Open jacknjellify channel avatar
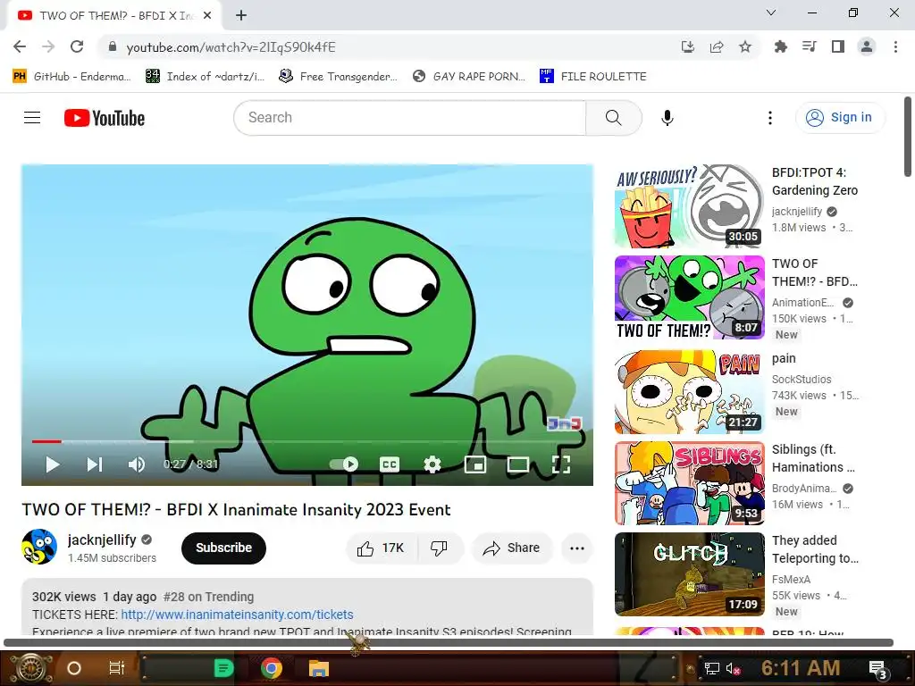915x686 pixels. [39, 548]
